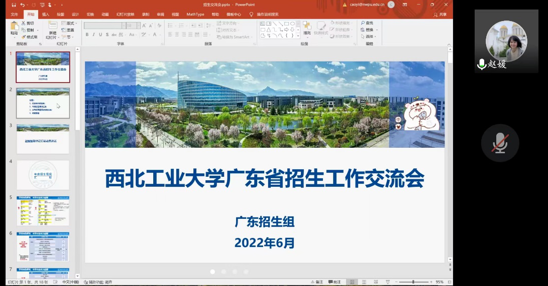The image size is (548, 286).
Task: Click the Undo arrow icon
Action: [x=23, y=5]
